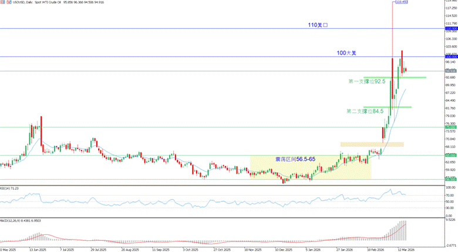Click the 2 May 2025 date marker

(9, 250)
